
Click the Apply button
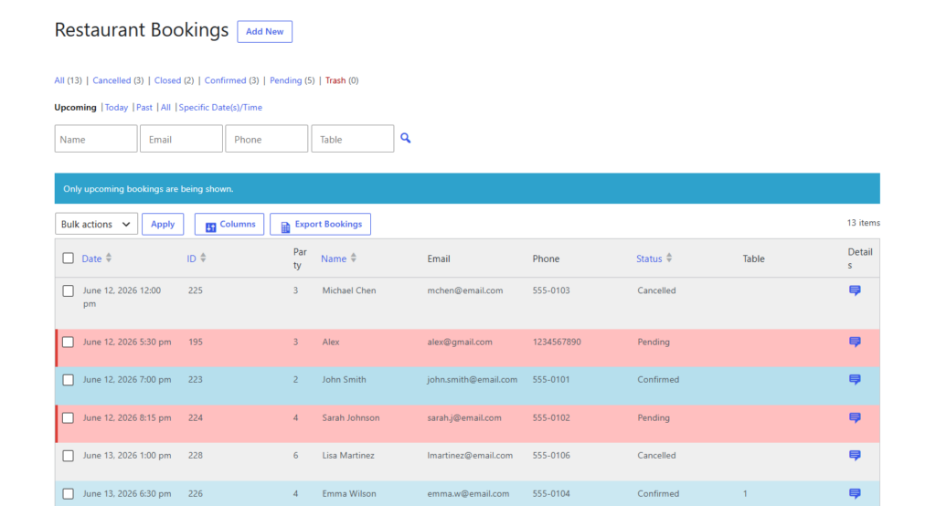click(163, 224)
